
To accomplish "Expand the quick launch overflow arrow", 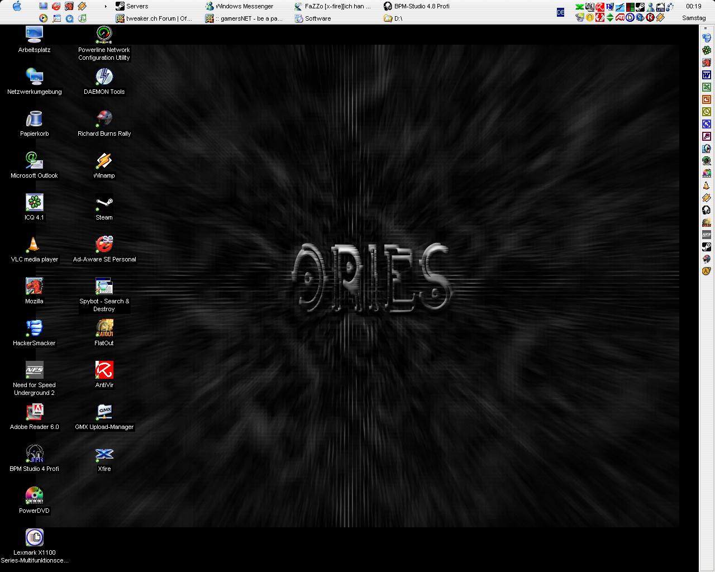I will tap(106, 6).
